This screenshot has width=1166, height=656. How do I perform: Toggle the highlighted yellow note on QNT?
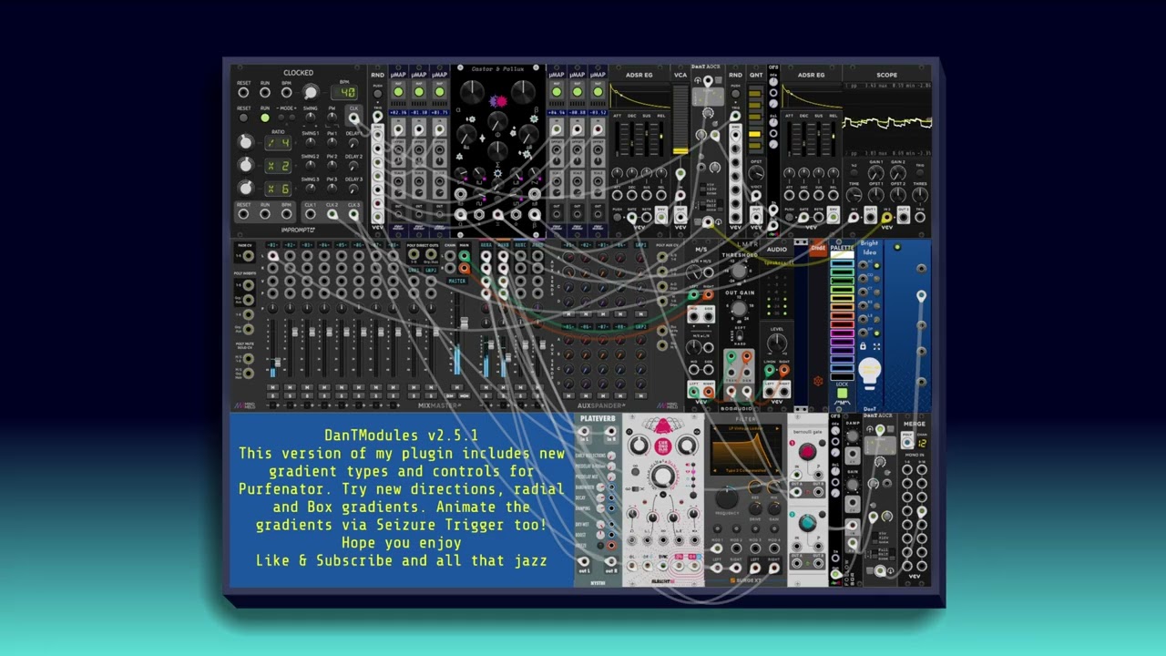pos(754,136)
